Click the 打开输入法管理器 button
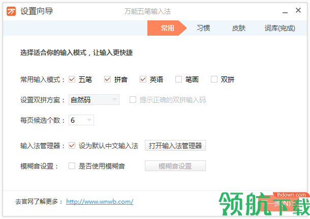 [175, 146]
